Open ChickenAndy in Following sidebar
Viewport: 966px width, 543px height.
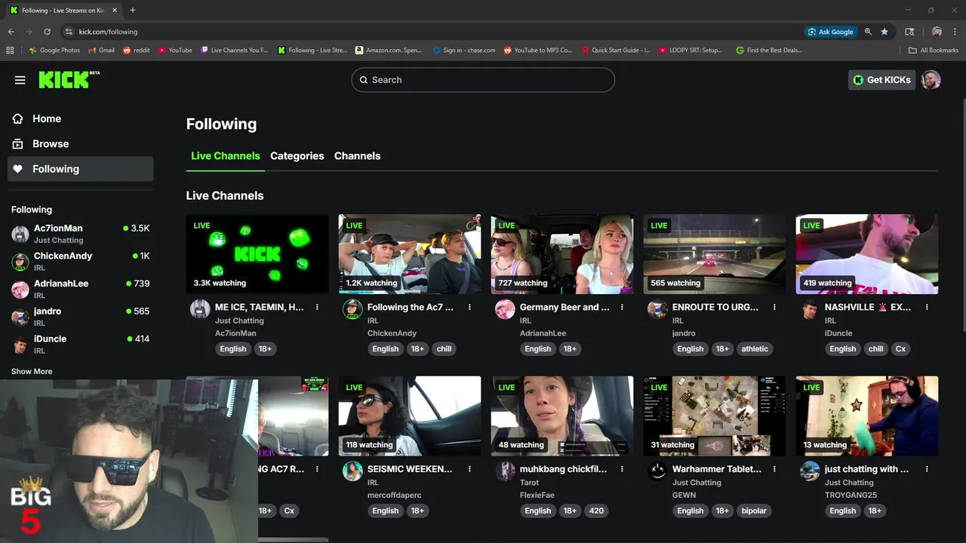pyautogui.click(x=80, y=262)
